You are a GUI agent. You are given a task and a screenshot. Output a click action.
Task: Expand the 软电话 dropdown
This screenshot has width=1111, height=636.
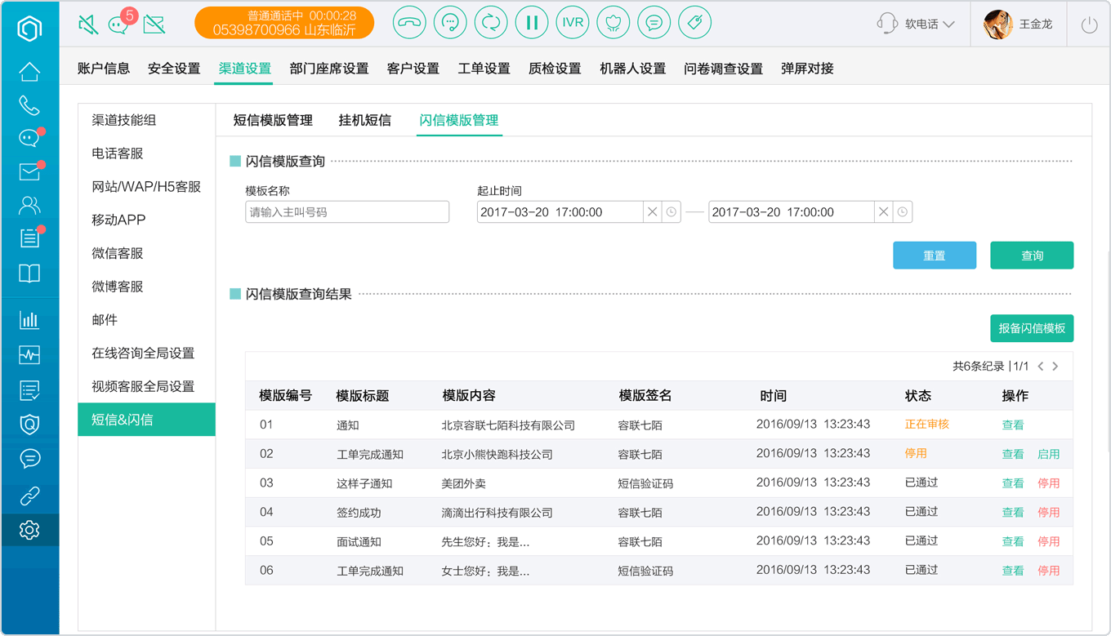916,24
